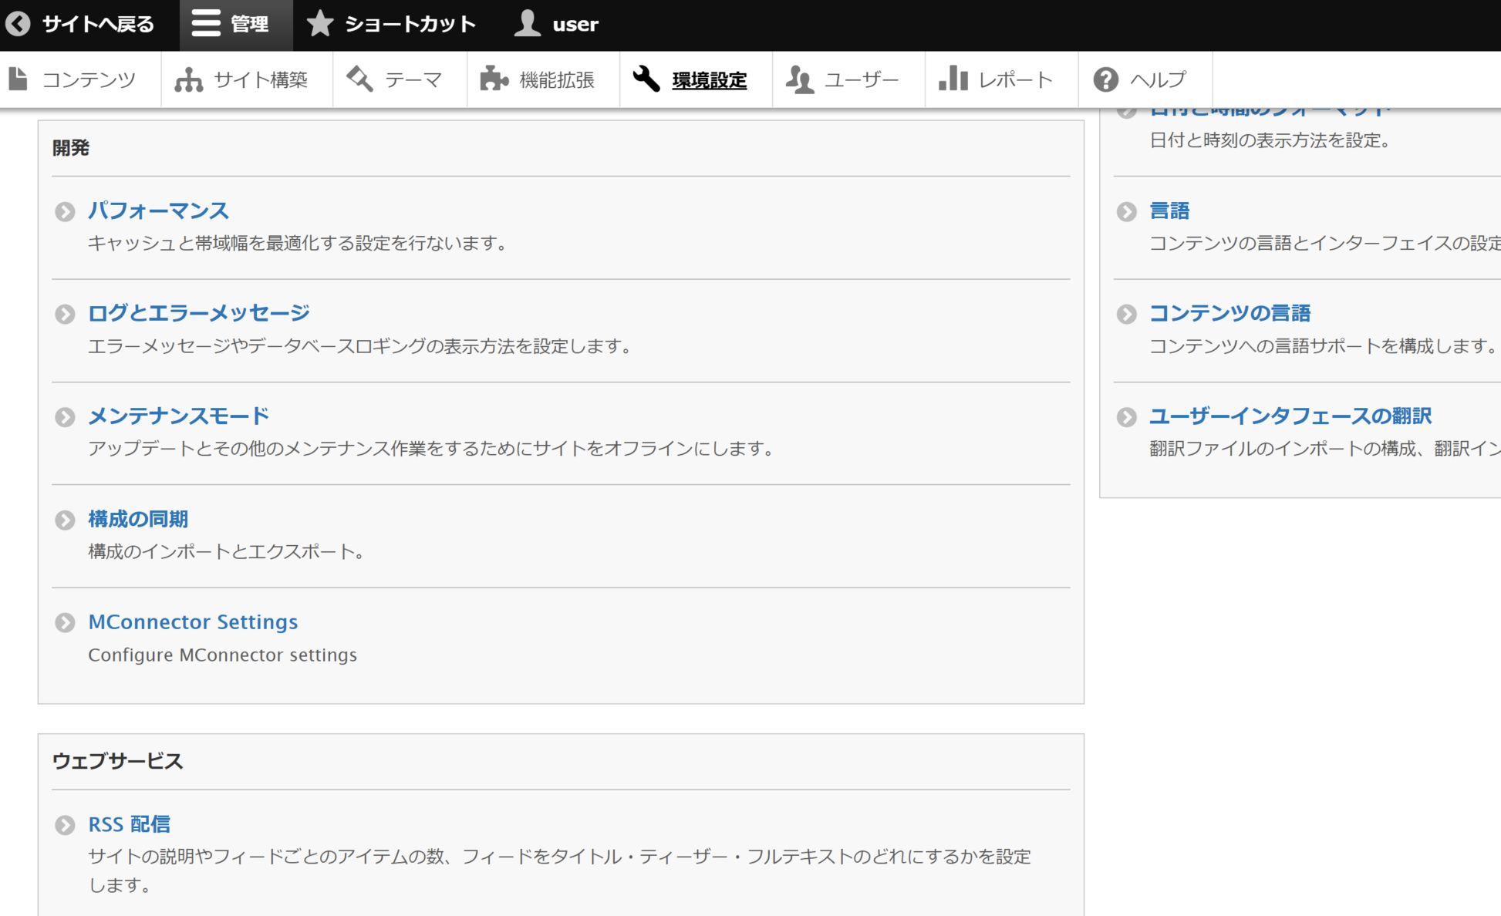This screenshot has width=1501, height=916.
Task: Open the ユーザーインタフェースの翻訳 link
Action: point(1290,416)
